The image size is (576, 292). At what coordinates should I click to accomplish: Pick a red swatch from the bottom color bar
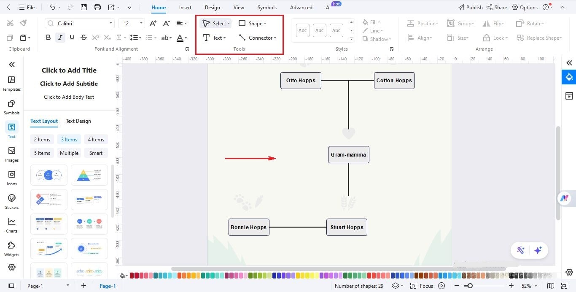click(132, 275)
